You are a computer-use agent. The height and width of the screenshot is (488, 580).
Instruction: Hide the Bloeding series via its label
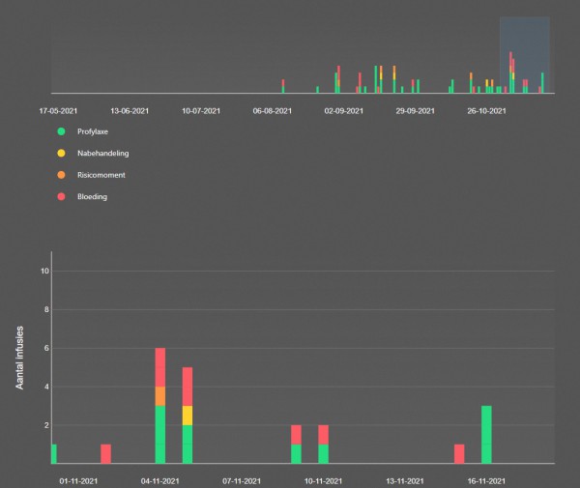92,197
